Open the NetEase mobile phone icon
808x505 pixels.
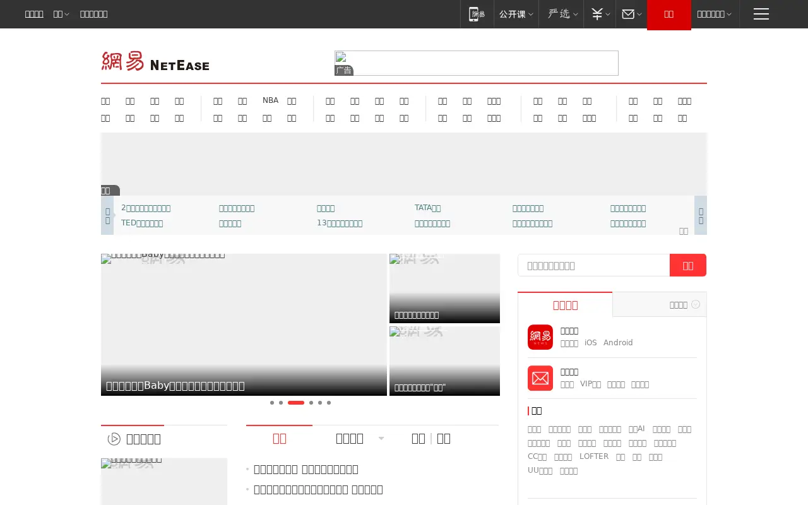[x=477, y=14]
